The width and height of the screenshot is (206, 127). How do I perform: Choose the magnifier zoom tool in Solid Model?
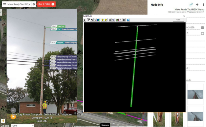[95, 20]
